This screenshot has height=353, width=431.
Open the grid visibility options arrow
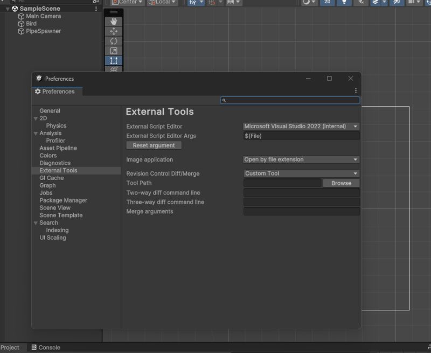(x=201, y=2)
